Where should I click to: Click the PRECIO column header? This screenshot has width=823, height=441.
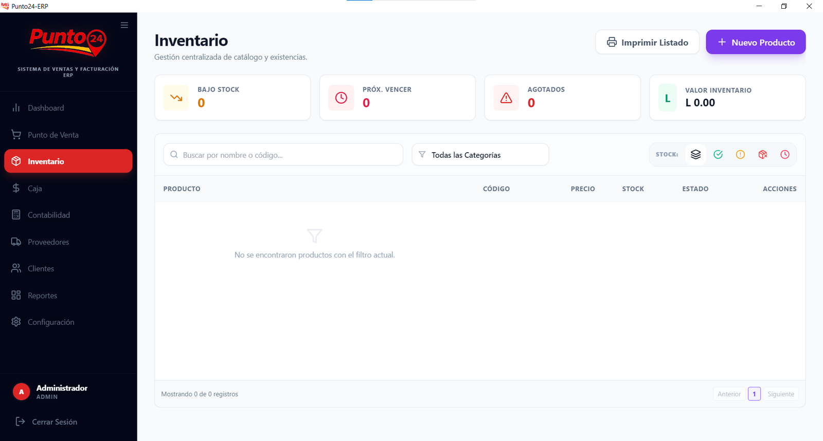583,189
